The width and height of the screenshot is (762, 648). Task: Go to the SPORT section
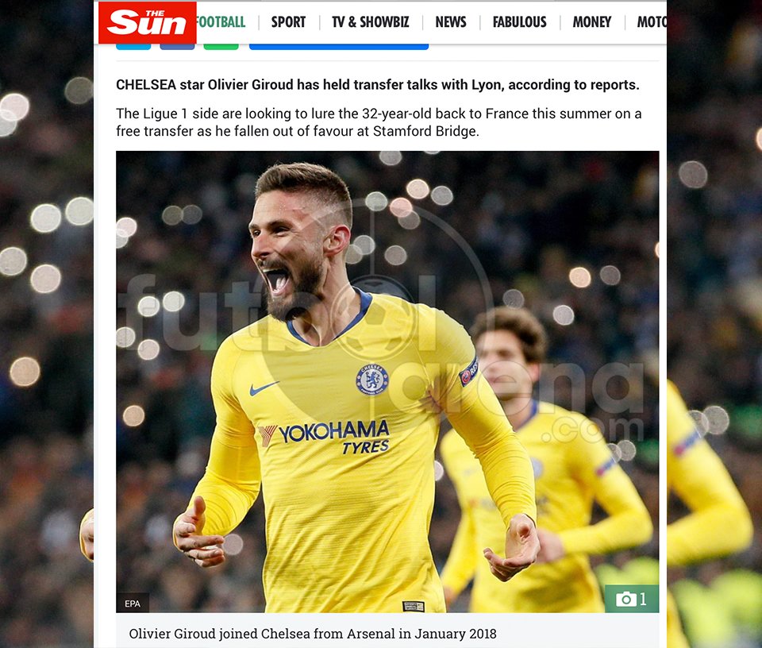[x=288, y=22]
